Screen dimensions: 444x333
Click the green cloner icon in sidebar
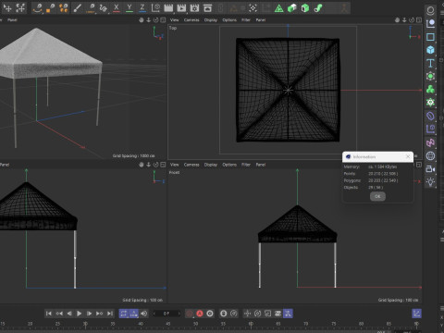(430, 90)
